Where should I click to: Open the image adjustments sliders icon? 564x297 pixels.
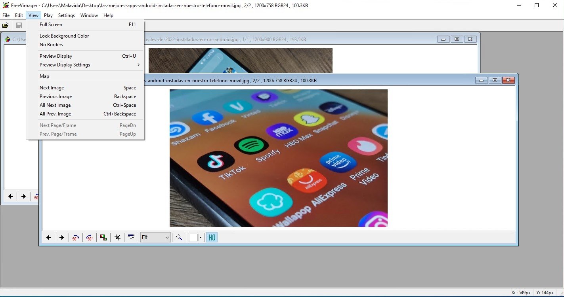(131, 237)
